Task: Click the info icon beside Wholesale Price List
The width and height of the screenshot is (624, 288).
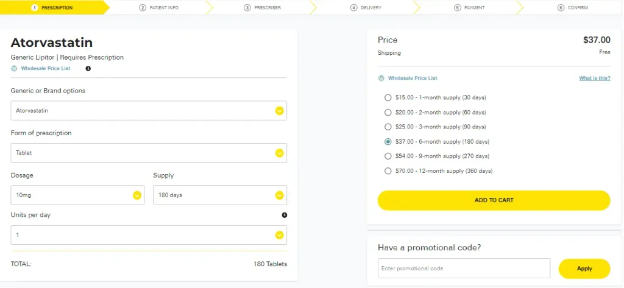Action: pos(88,68)
